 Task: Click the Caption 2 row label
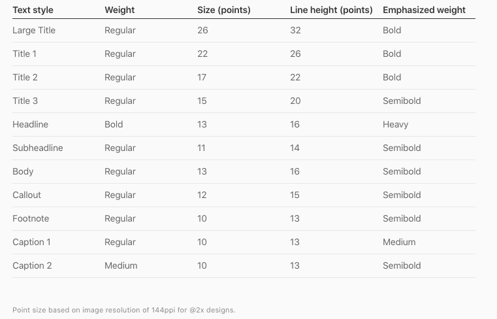click(x=32, y=265)
